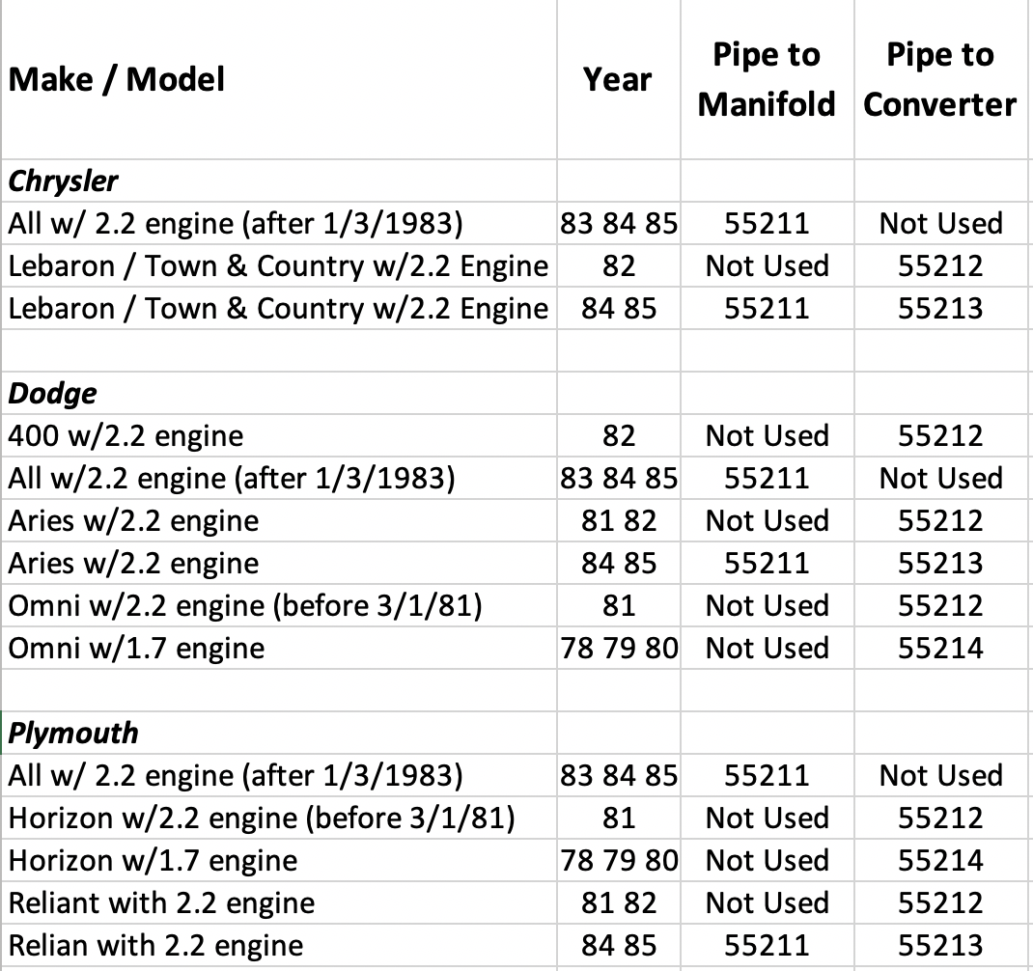Screen dimensions: 1033x971
Task: Select the misspelled Relian with 2.2 engine cell
Action: click(x=155, y=946)
